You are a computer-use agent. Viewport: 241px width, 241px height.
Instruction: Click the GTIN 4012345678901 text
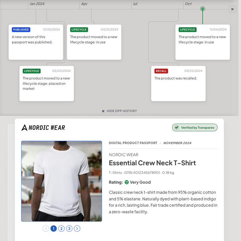[142, 173]
